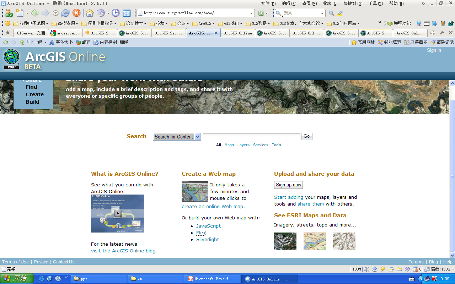Switch to the ArcGIS Ser... tab
Viewport: 455px width, 284px height.
[x=168, y=33]
